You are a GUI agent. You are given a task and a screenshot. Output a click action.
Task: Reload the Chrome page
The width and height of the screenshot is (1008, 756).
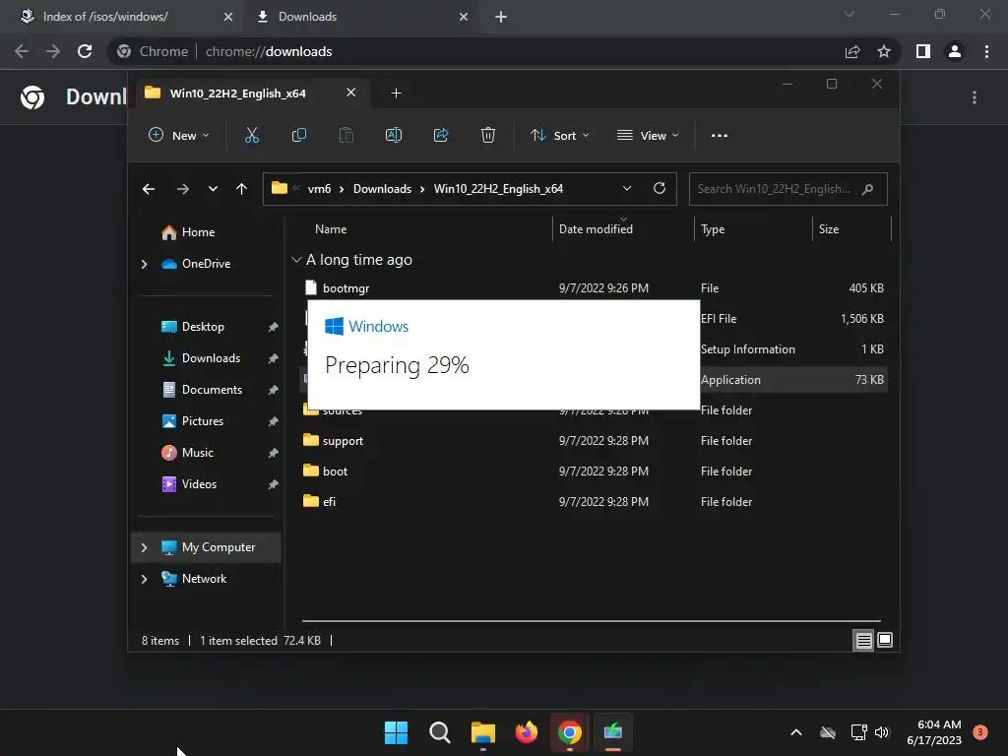tap(85, 51)
